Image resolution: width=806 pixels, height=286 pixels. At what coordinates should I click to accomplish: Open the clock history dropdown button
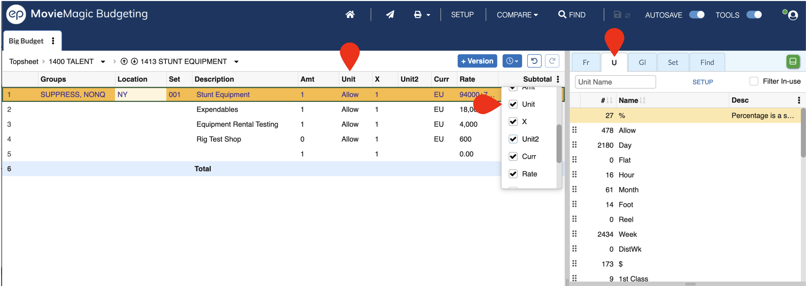click(512, 61)
